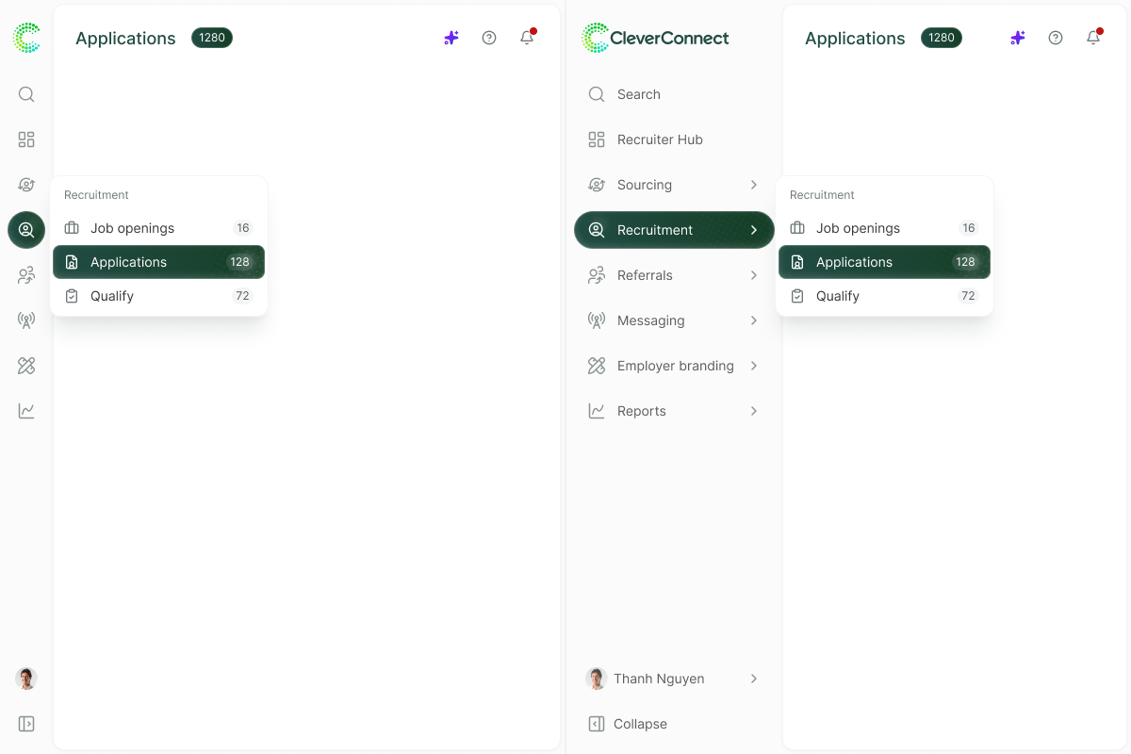Open help icon in left header
Image resolution: width=1131 pixels, height=754 pixels.
pyautogui.click(x=489, y=38)
